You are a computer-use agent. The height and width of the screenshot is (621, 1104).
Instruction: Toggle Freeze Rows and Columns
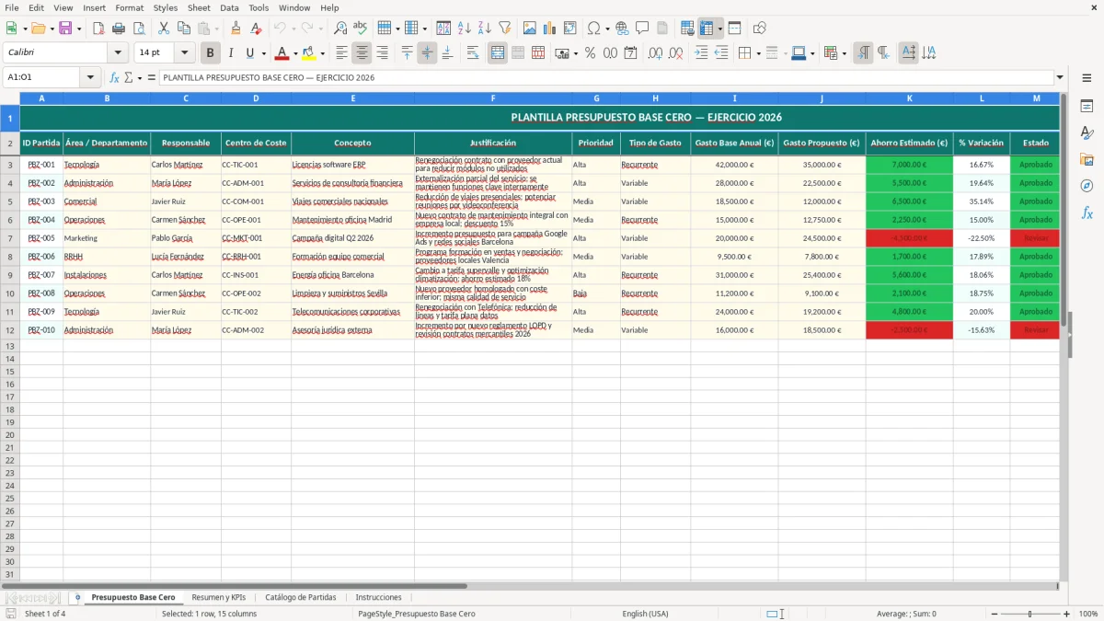pyautogui.click(x=707, y=29)
